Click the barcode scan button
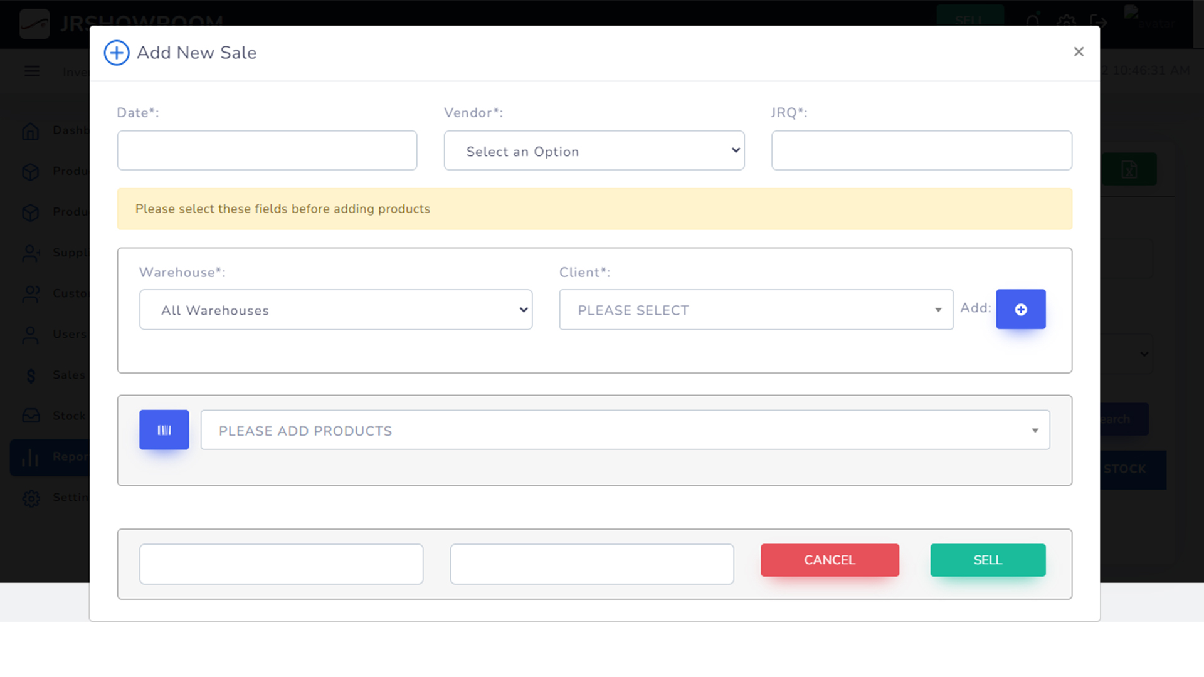Viewport: 1204px width, 677px height. click(164, 430)
